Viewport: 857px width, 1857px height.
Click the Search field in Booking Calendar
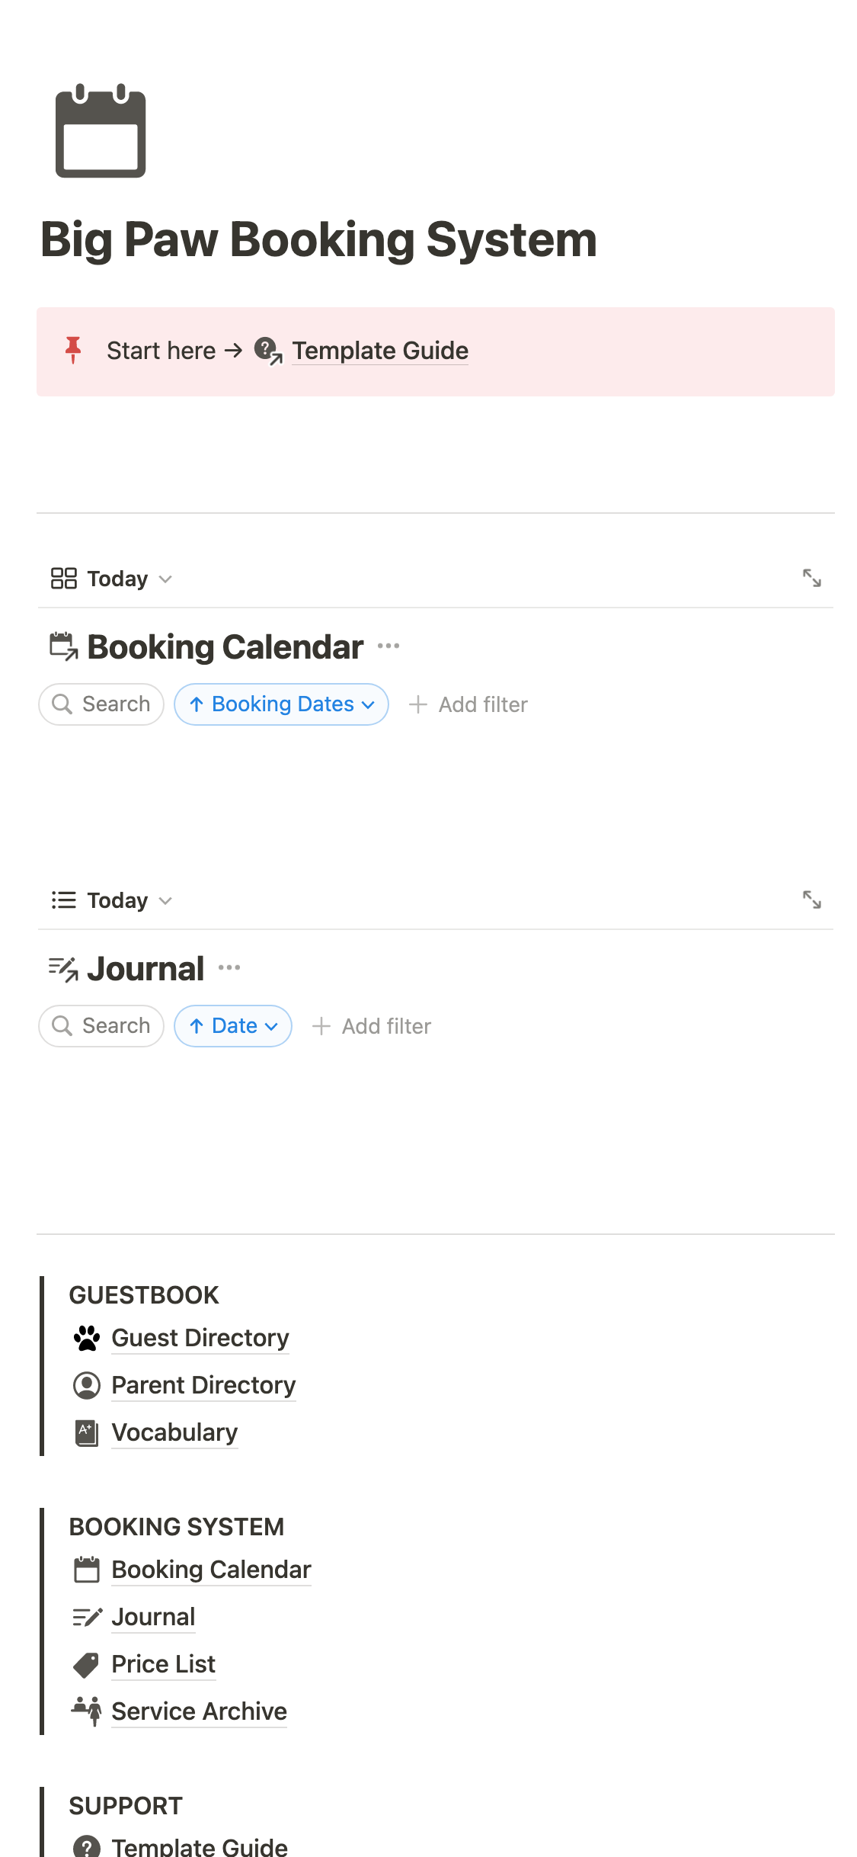[x=101, y=704]
